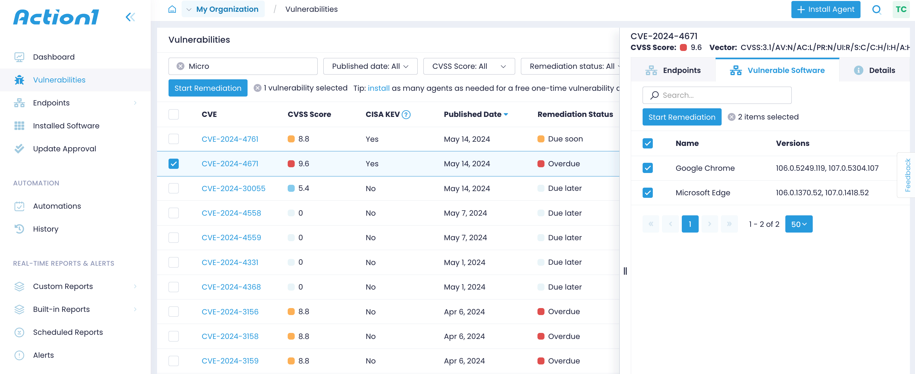Change page size using the 50 dropdown
The image size is (915, 374).
pyautogui.click(x=799, y=224)
